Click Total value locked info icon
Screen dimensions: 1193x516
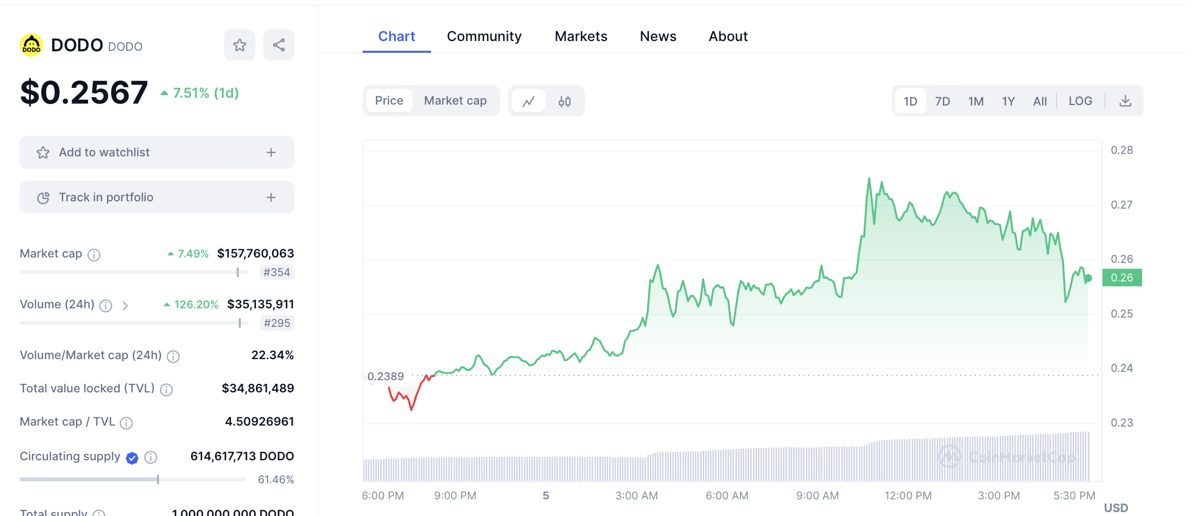coord(166,389)
